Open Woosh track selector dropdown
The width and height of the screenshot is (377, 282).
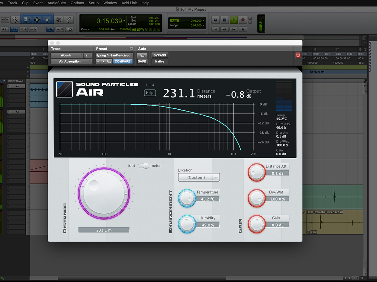pyautogui.click(x=67, y=55)
